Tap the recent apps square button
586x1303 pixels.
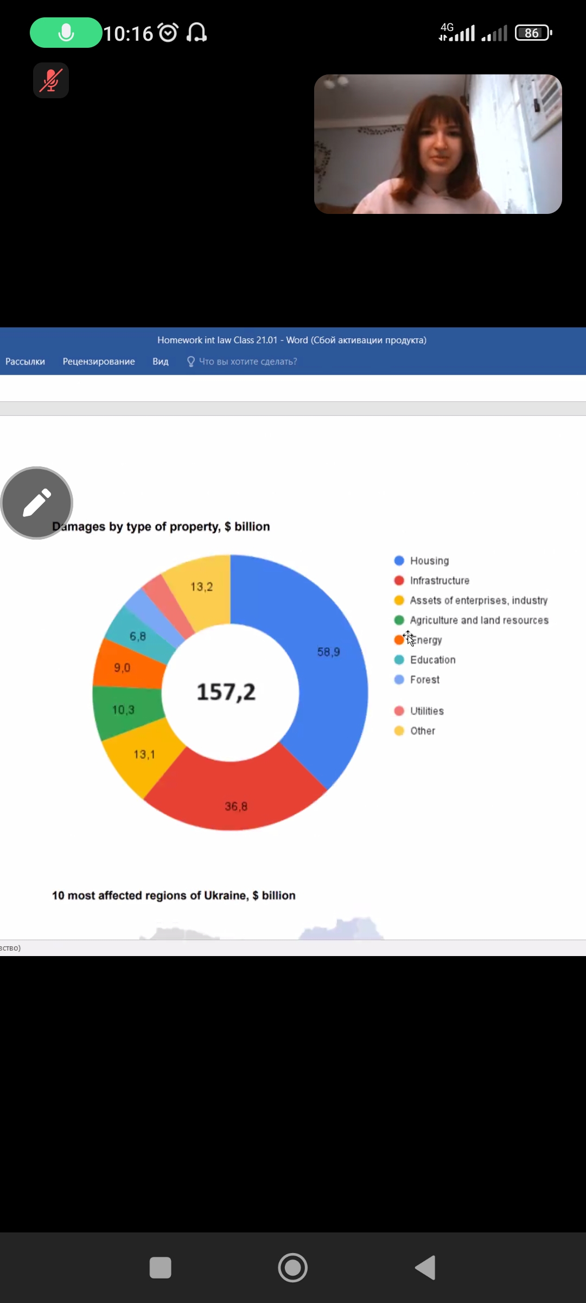160,1268
